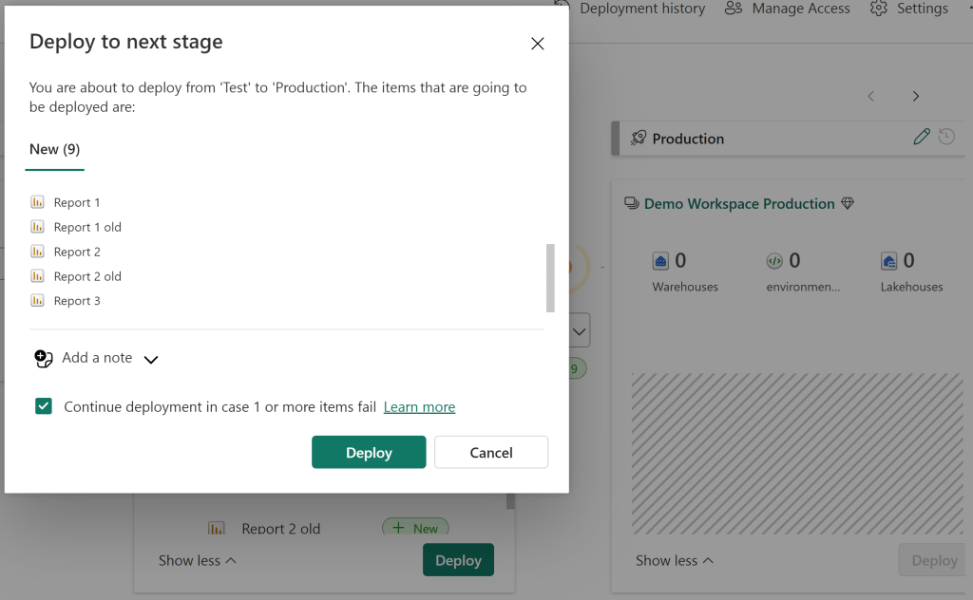The height and width of the screenshot is (600, 973).
Task: Click the pencil edit icon beside Production
Action: pyautogui.click(x=921, y=138)
